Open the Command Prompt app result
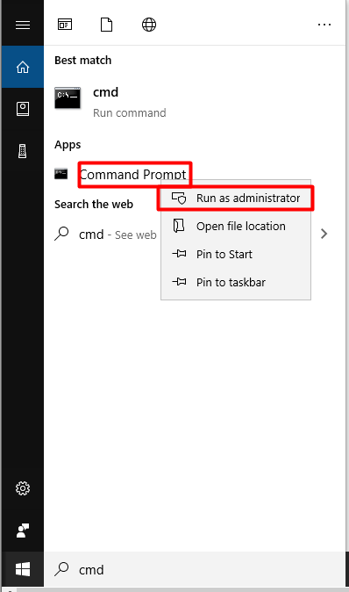Image resolution: width=349 pixels, height=592 pixels. point(132,175)
